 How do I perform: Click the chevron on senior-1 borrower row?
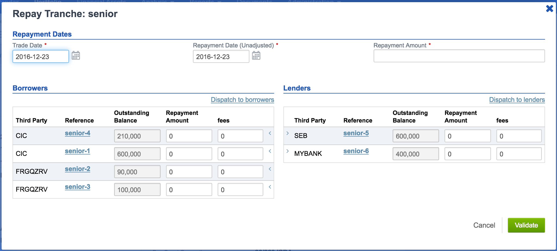(x=270, y=151)
